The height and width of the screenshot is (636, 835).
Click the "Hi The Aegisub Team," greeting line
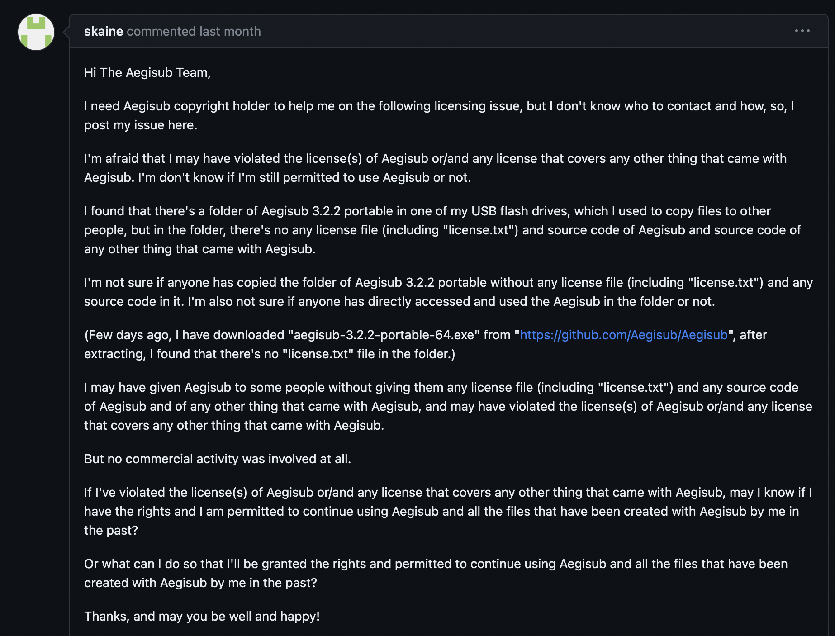coord(147,72)
